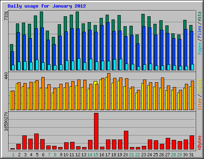Click the cyan pages bar for day 12

point(79,64)
